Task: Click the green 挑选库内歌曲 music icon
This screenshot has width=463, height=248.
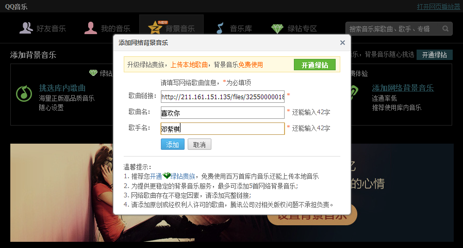Action: (x=24, y=94)
